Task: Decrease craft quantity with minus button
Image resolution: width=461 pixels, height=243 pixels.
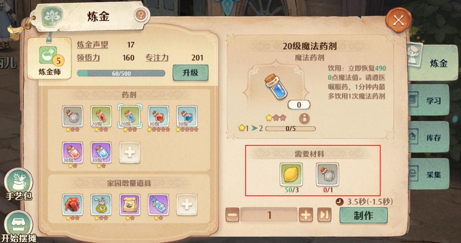Action: (233, 215)
